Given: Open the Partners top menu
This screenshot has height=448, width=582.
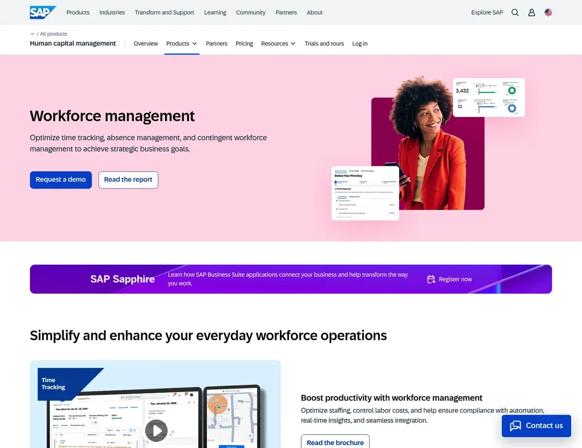Looking at the screenshot, I should (286, 13).
